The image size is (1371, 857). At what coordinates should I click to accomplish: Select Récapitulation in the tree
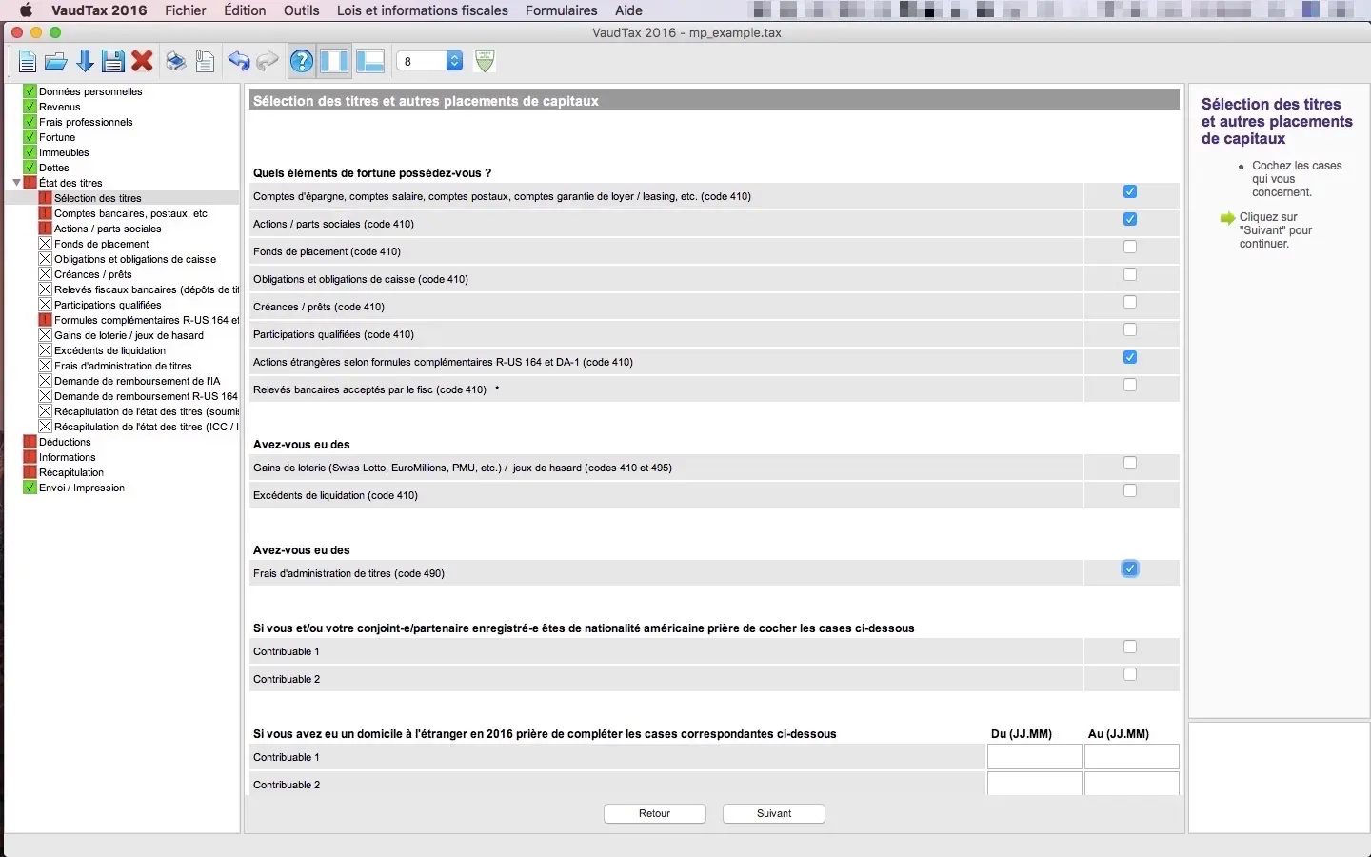(x=71, y=472)
